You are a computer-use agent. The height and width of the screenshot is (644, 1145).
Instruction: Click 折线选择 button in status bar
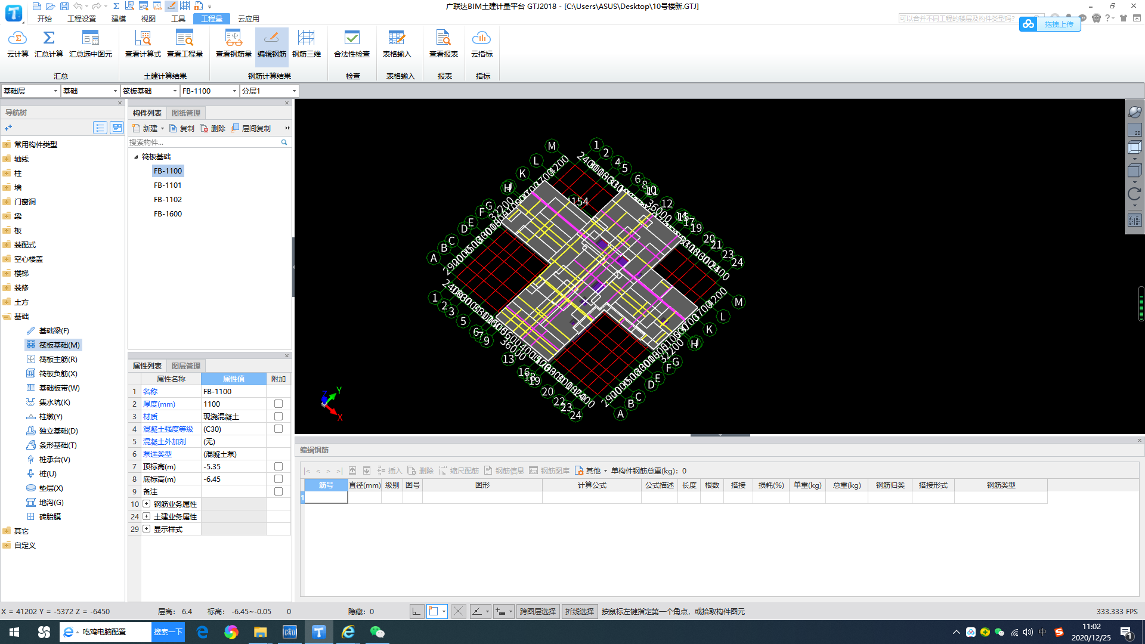coord(580,611)
